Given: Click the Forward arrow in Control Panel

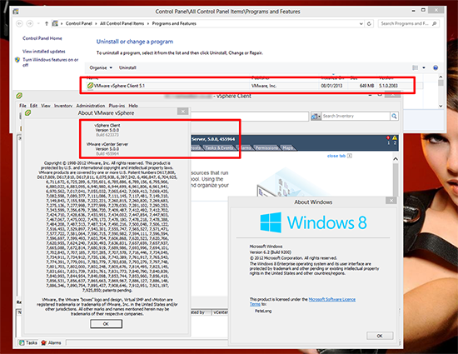Looking at the screenshot, I should coord(30,23).
